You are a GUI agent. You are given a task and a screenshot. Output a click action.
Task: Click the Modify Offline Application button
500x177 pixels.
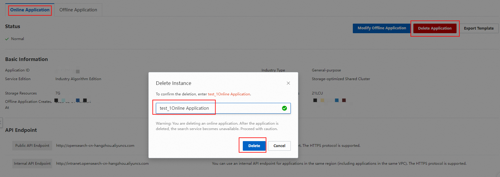[x=382, y=28]
